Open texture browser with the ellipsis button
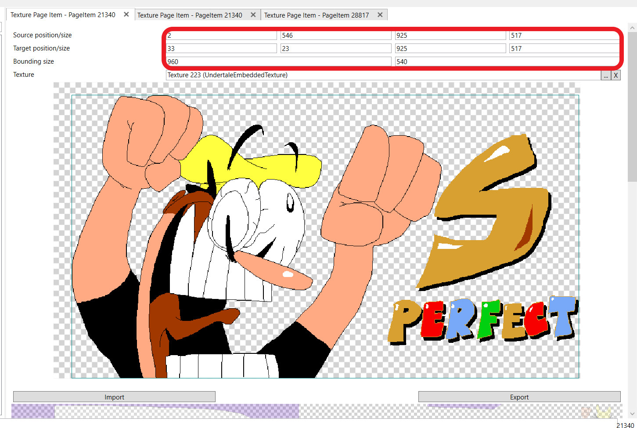The width and height of the screenshot is (637, 428). point(606,76)
